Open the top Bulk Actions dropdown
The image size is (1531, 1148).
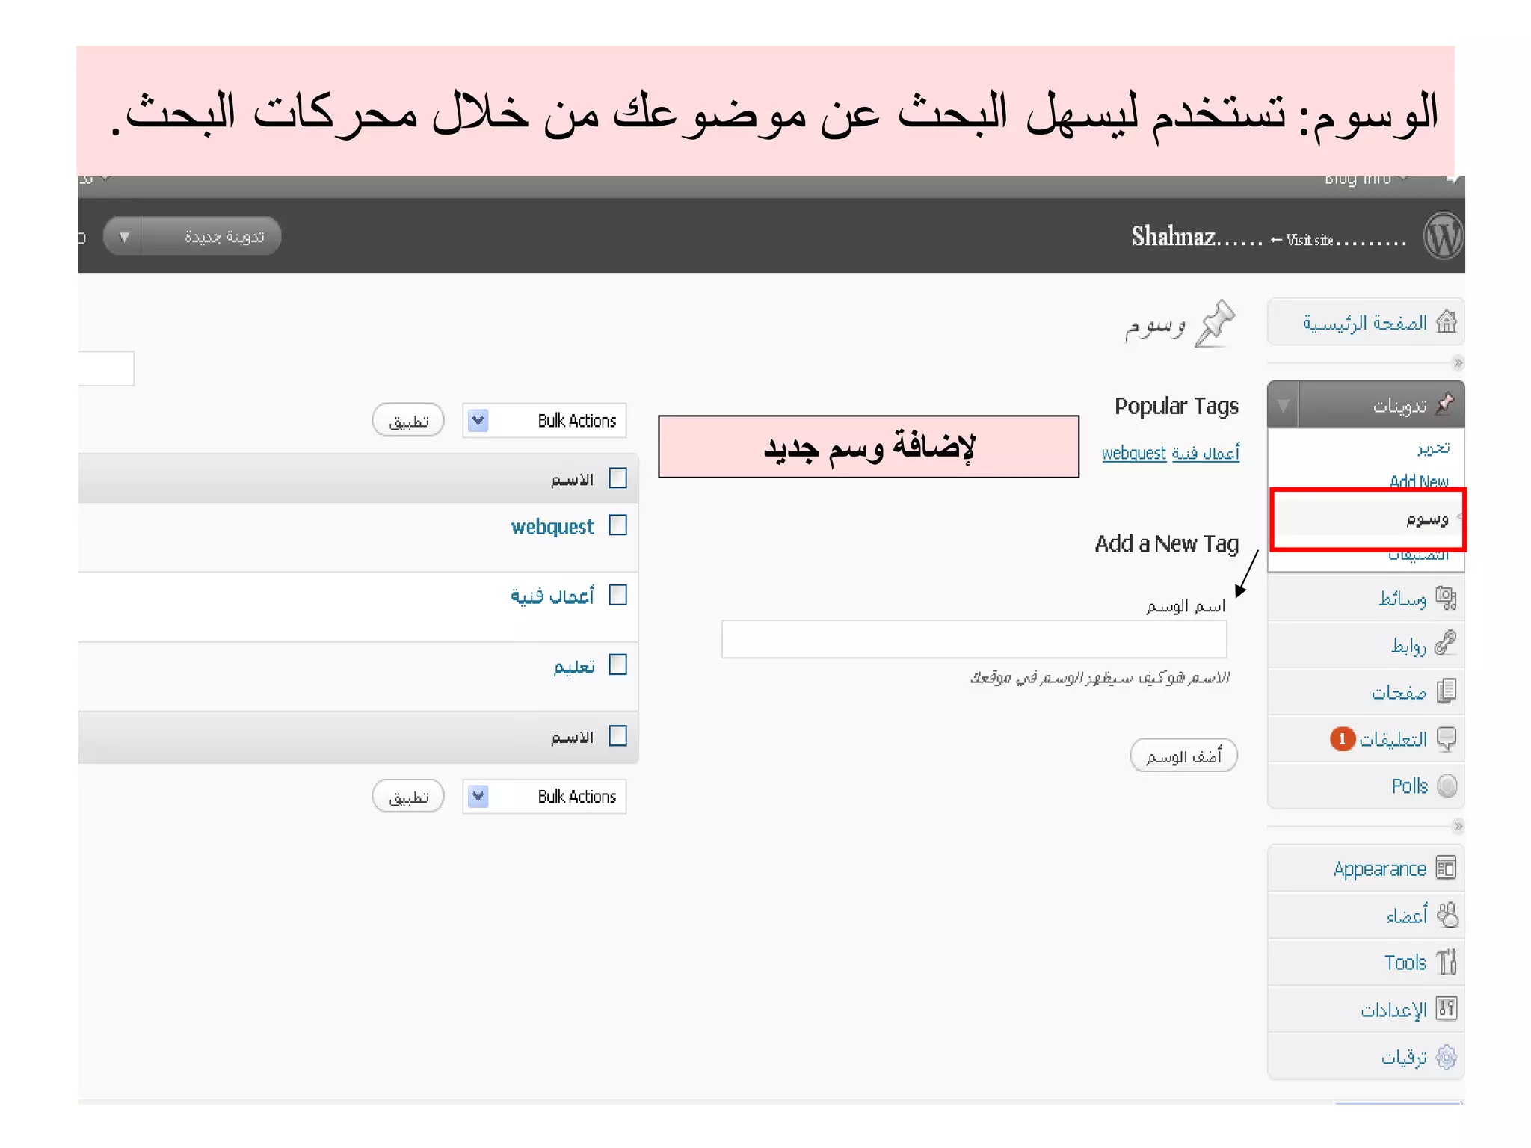pos(544,421)
